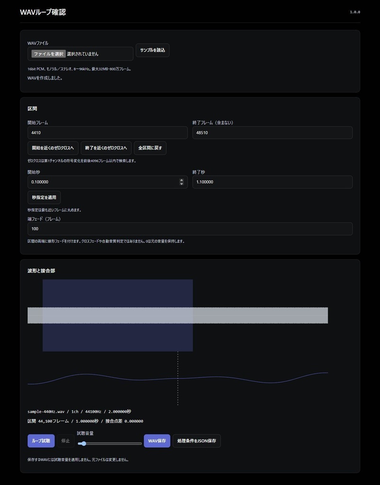Focus the 終了フレーム input showing 48510
Screen dimensions: 380x485
(x=272, y=133)
